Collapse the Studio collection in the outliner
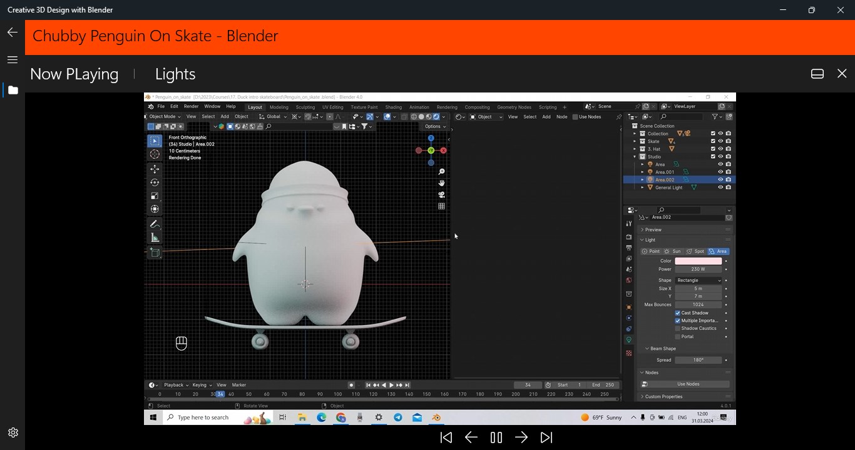 click(x=634, y=156)
